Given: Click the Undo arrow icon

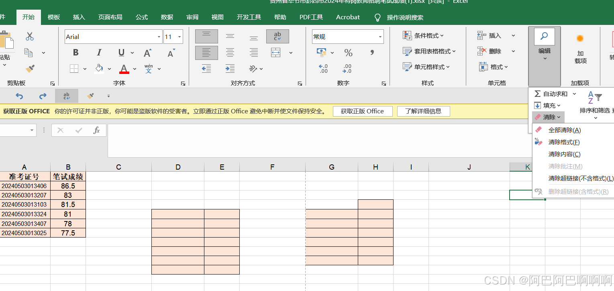Looking at the screenshot, I should (x=20, y=96).
